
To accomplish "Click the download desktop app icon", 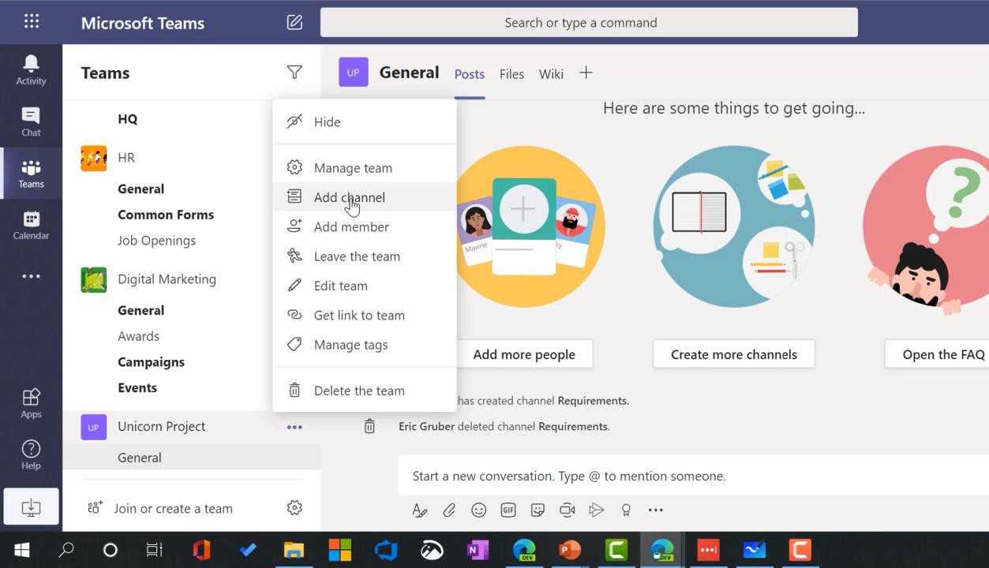I will tap(31, 506).
